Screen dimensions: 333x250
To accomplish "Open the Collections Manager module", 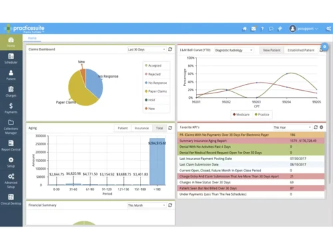I will [x=11, y=127].
